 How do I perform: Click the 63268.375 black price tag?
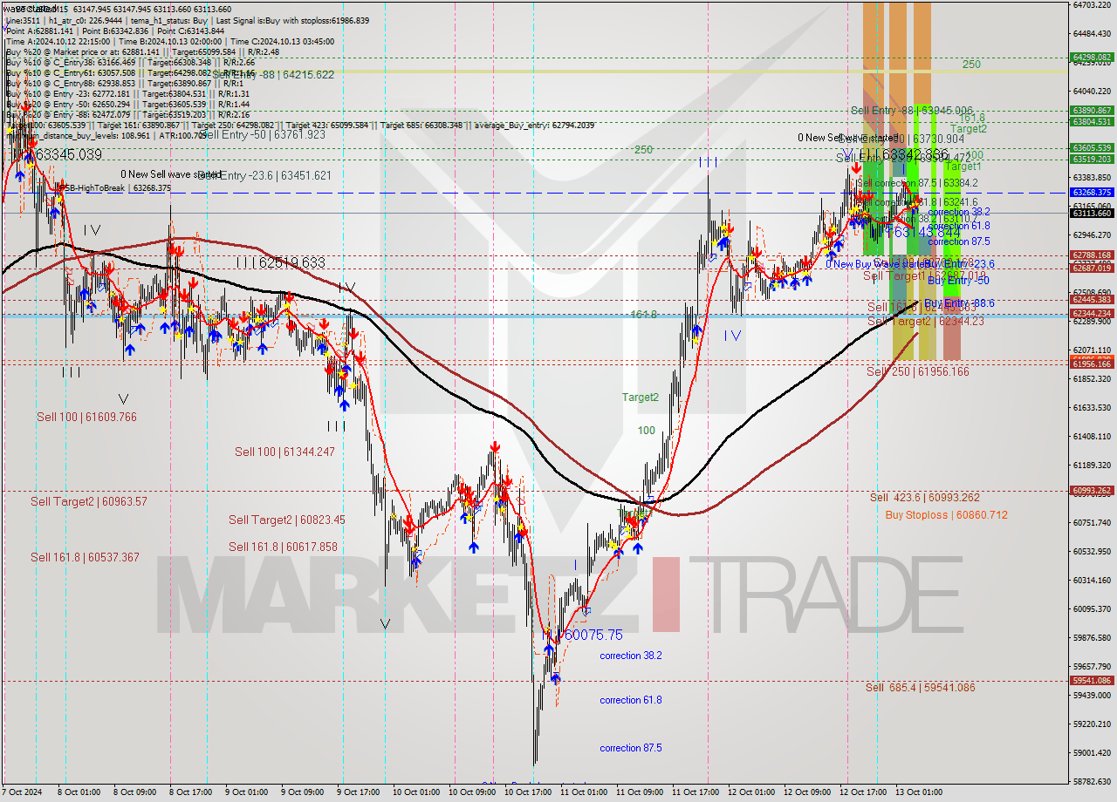click(1092, 193)
